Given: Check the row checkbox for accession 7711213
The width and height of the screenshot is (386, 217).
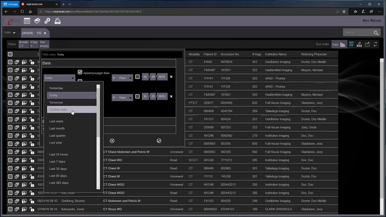Looking at the screenshot, I should point(10,160).
